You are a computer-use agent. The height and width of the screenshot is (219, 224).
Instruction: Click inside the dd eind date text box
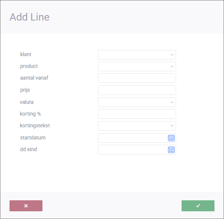pos(132,150)
